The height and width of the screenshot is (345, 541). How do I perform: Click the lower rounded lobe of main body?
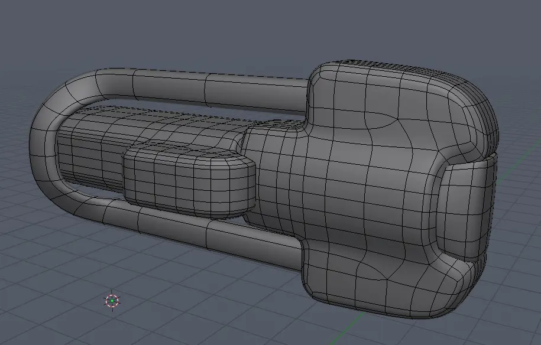click(378, 284)
